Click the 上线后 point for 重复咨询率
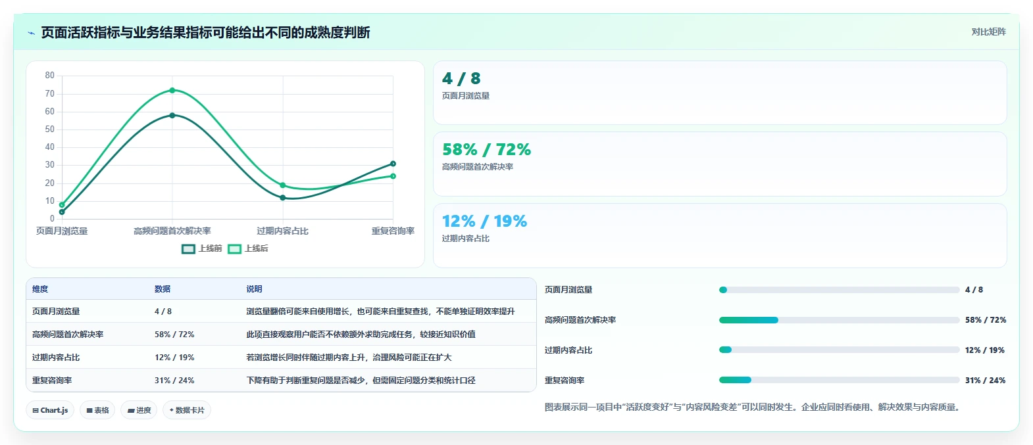 [x=393, y=176]
